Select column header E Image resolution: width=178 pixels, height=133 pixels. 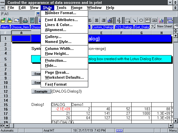pos(101,33)
